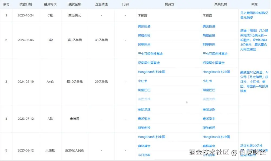Select the date 2024-02-19
The width and height of the screenshot is (271, 161).
(26, 82)
